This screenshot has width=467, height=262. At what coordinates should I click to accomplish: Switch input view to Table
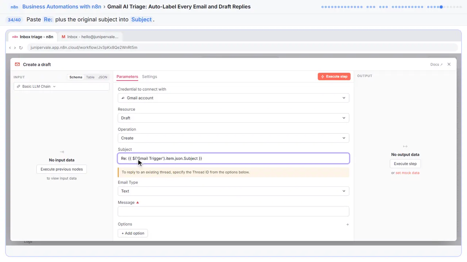(90, 77)
